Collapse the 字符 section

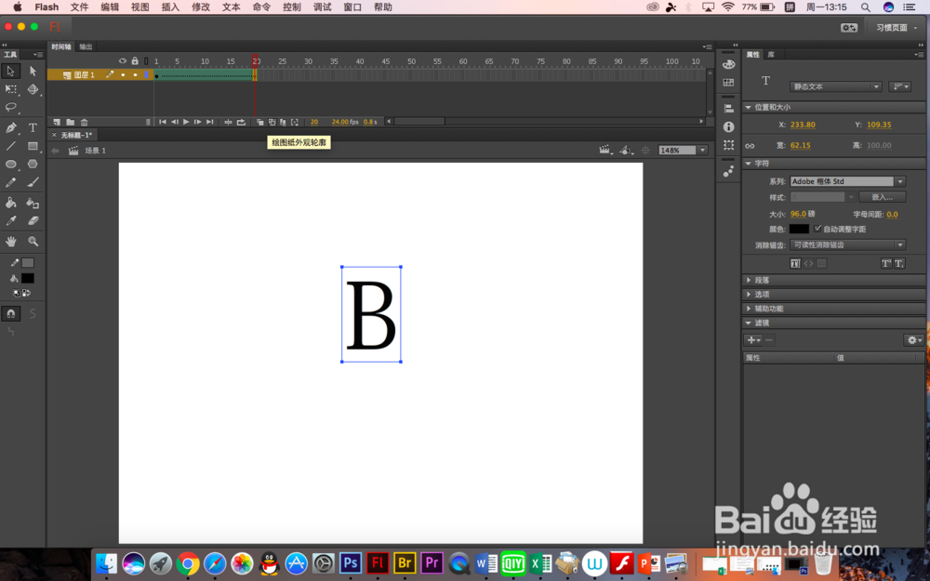[749, 163]
